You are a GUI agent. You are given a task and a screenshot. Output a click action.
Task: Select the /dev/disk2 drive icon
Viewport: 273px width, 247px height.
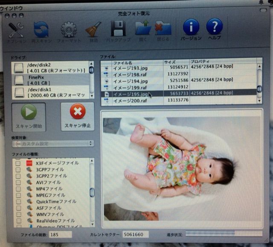[x=19, y=68]
